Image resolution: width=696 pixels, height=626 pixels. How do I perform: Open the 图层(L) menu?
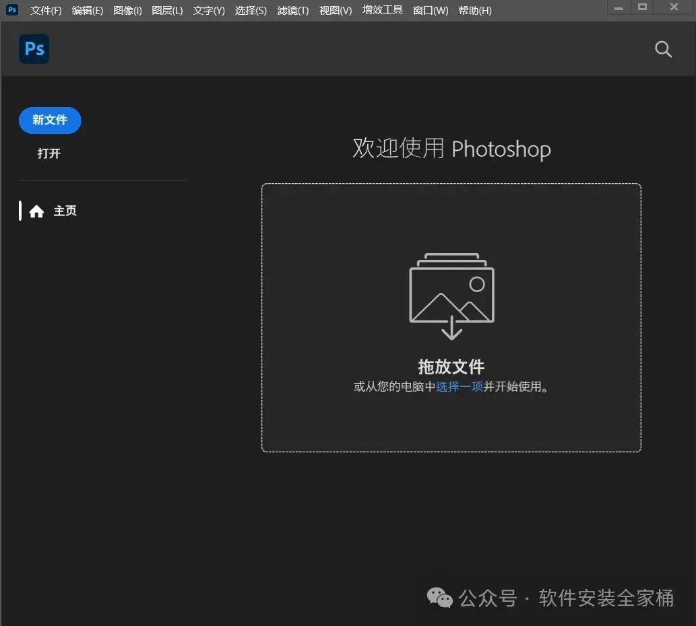click(x=167, y=10)
